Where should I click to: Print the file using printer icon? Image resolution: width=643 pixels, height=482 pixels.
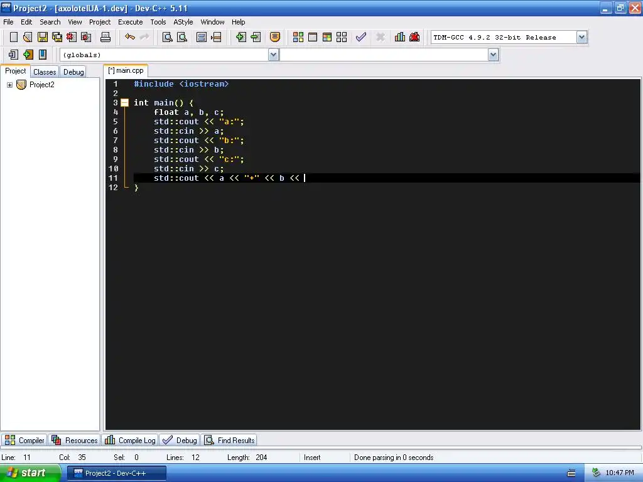(x=105, y=37)
